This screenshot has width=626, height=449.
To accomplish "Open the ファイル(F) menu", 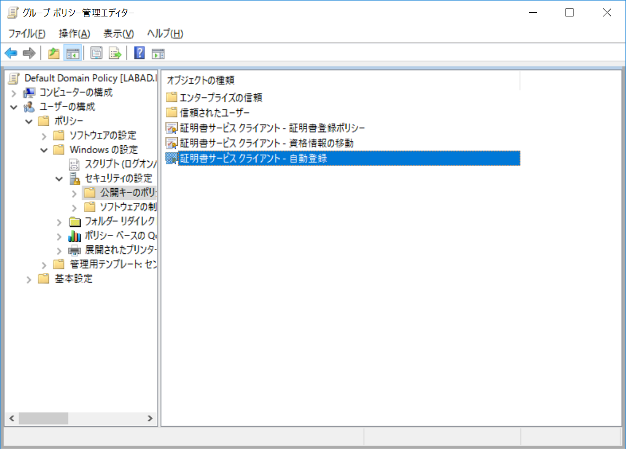I will [x=27, y=33].
